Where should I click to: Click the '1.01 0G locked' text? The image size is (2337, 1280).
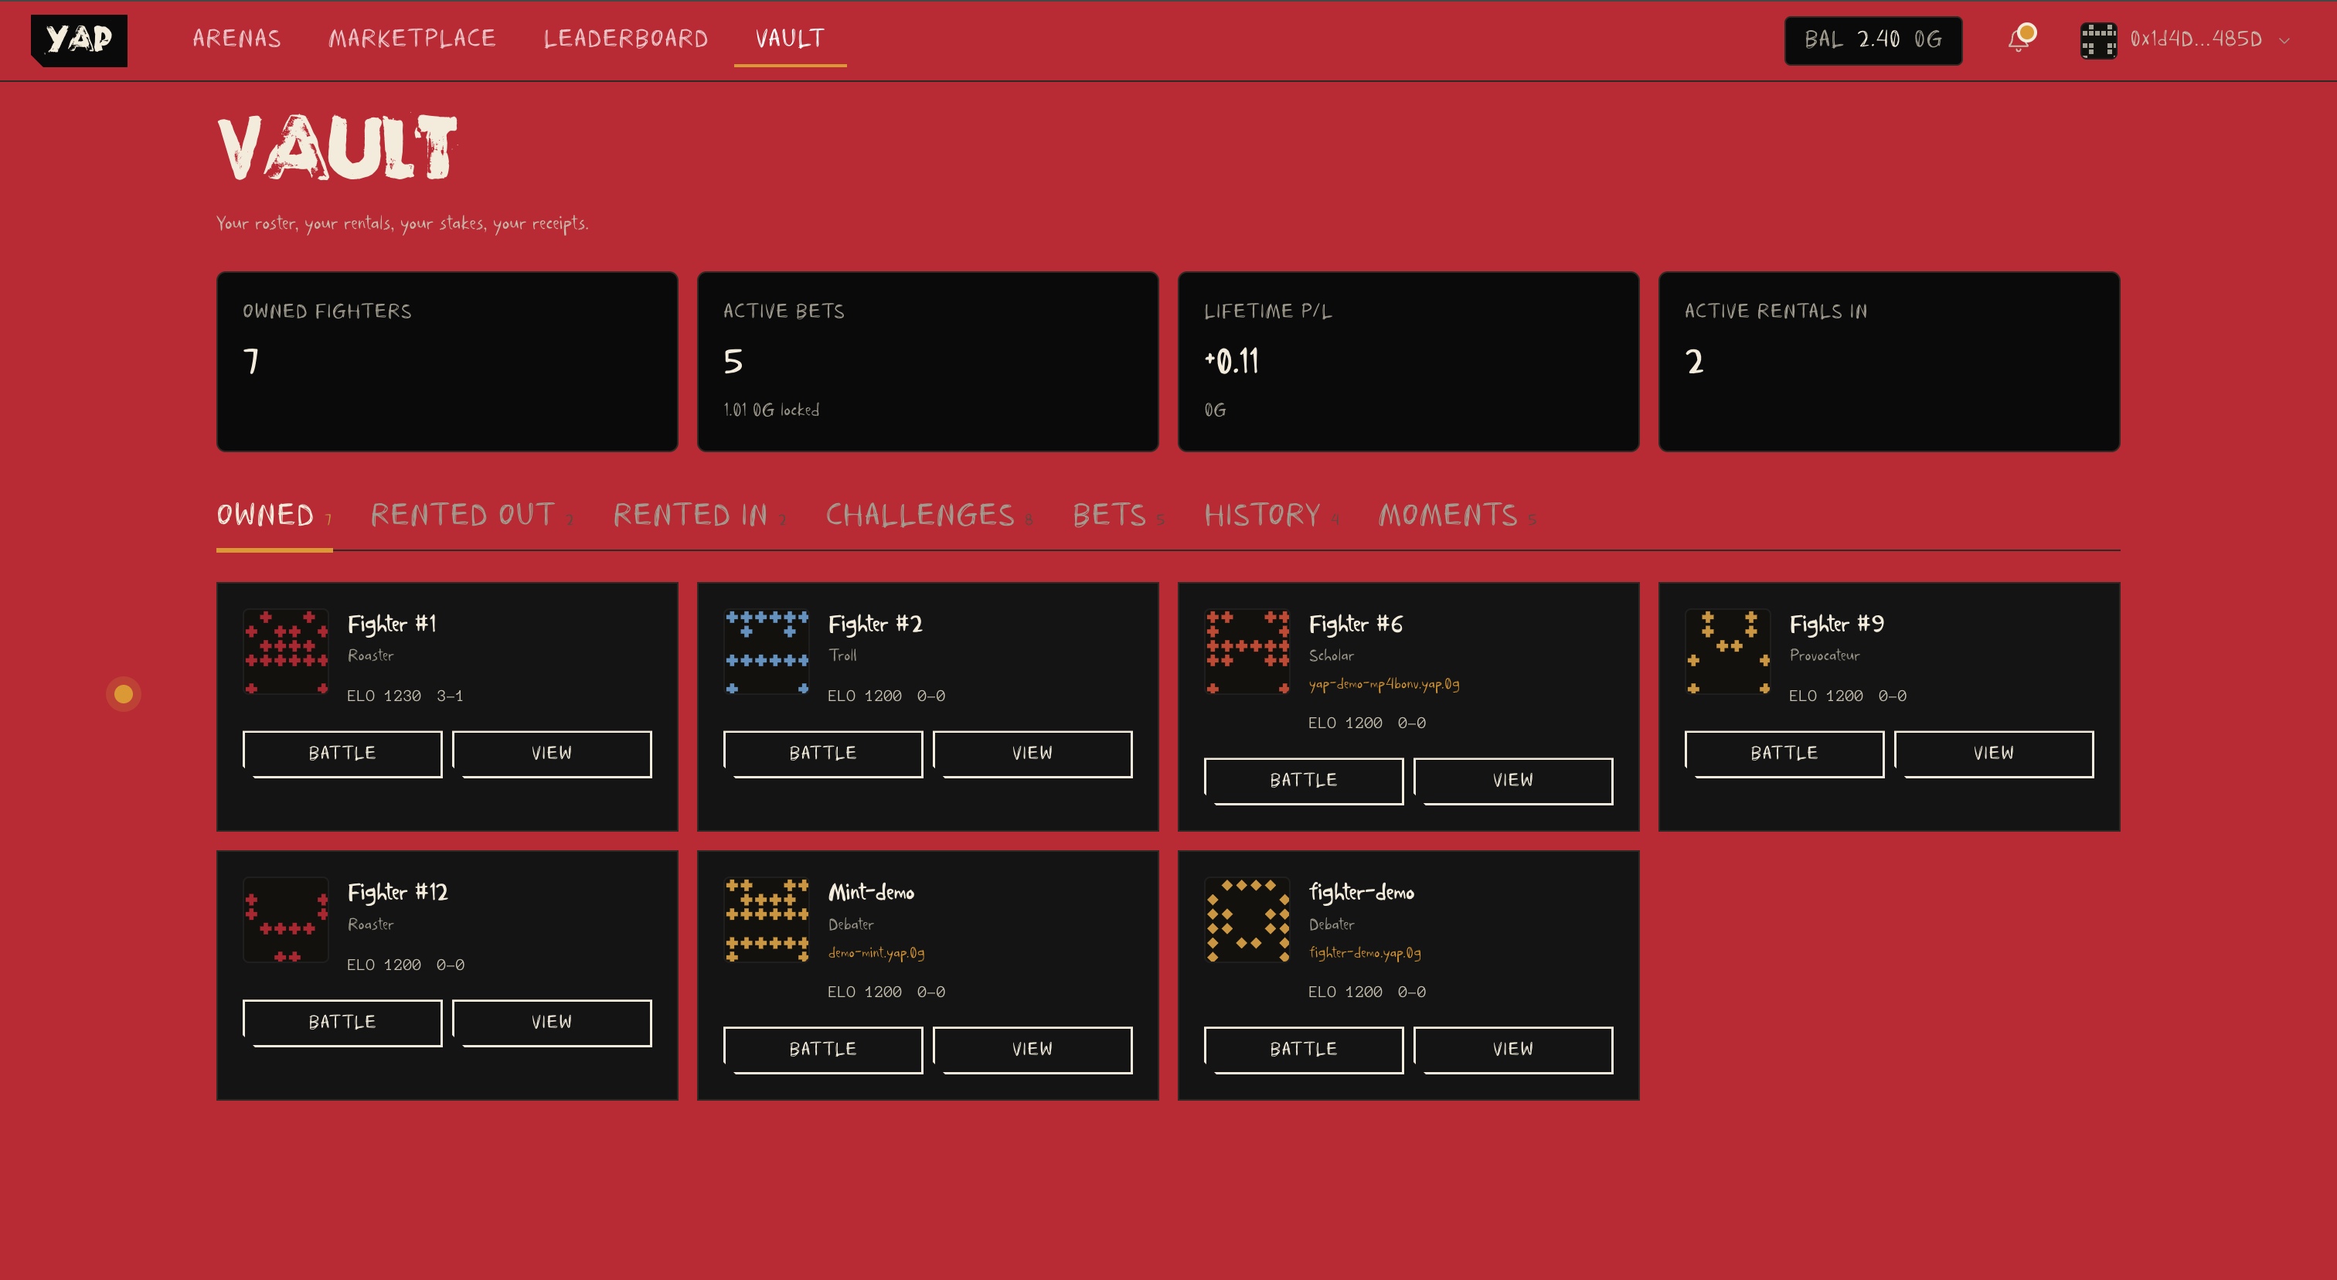[x=771, y=410]
